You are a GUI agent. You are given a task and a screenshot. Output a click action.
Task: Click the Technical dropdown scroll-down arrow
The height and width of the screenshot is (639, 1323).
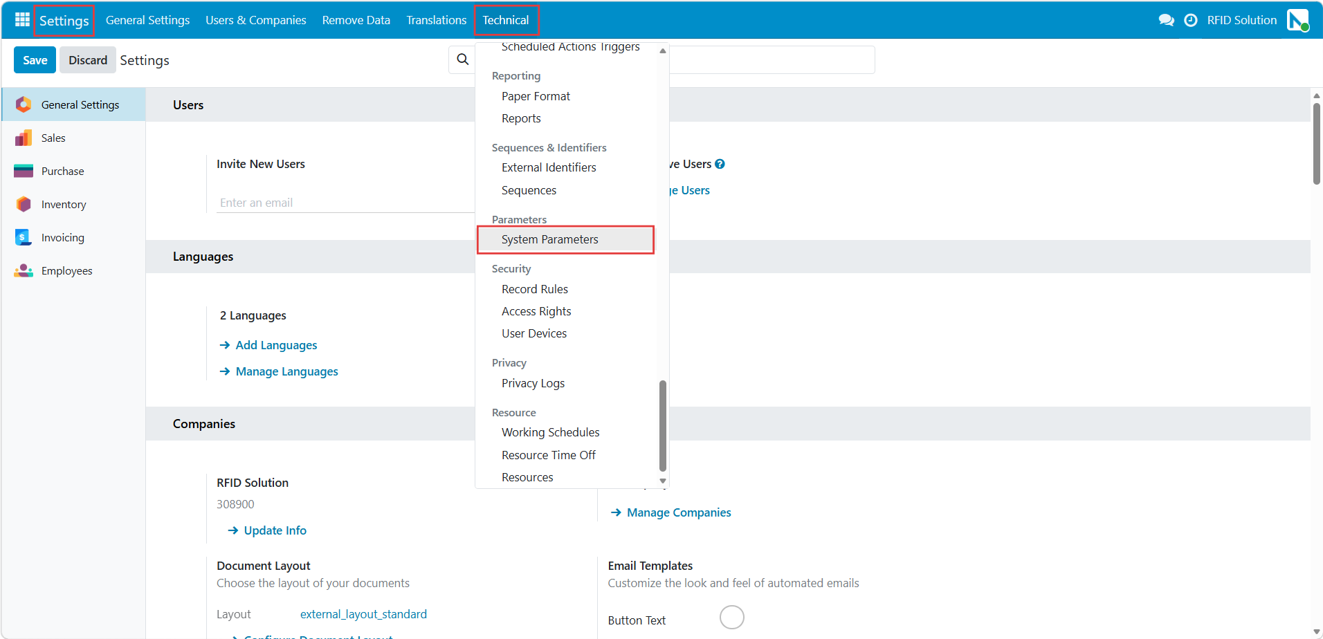pyautogui.click(x=663, y=481)
